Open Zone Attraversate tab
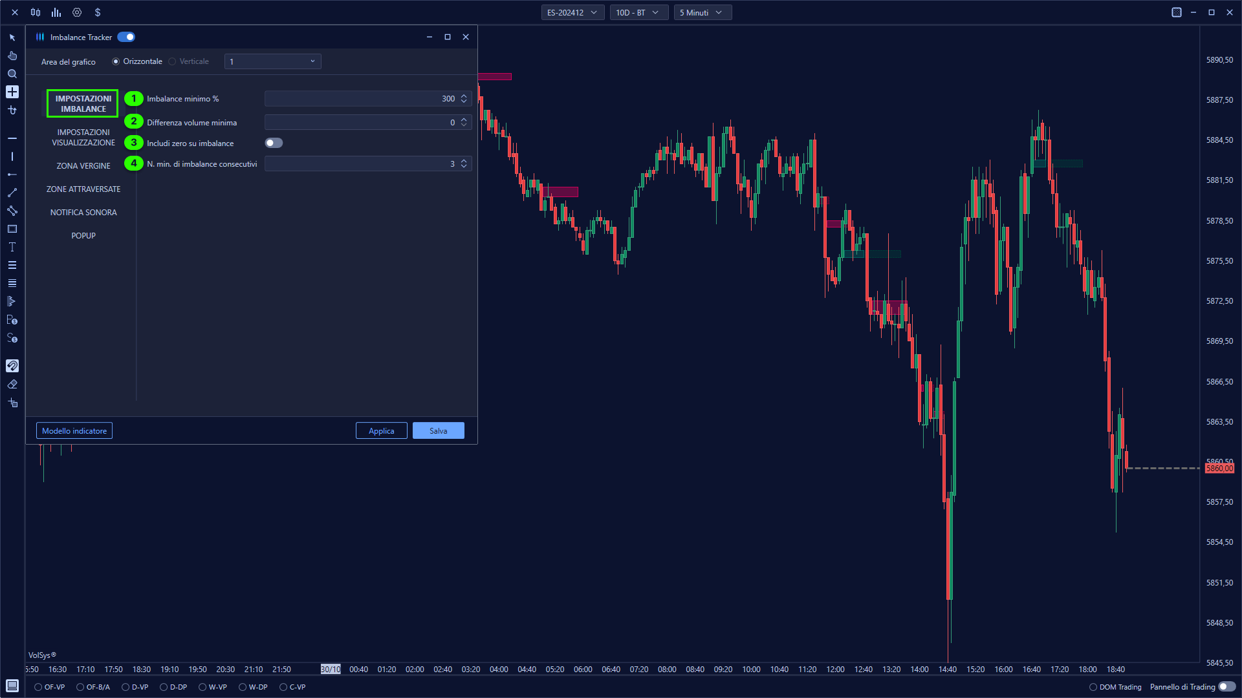The image size is (1242, 698). point(83,189)
